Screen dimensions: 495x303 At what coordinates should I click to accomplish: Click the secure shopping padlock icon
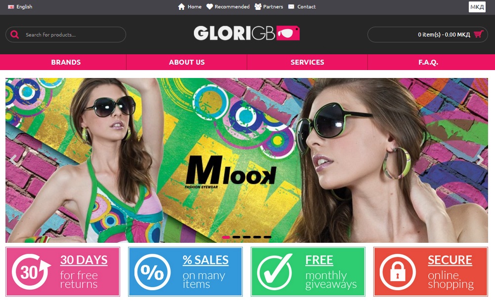(x=398, y=272)
